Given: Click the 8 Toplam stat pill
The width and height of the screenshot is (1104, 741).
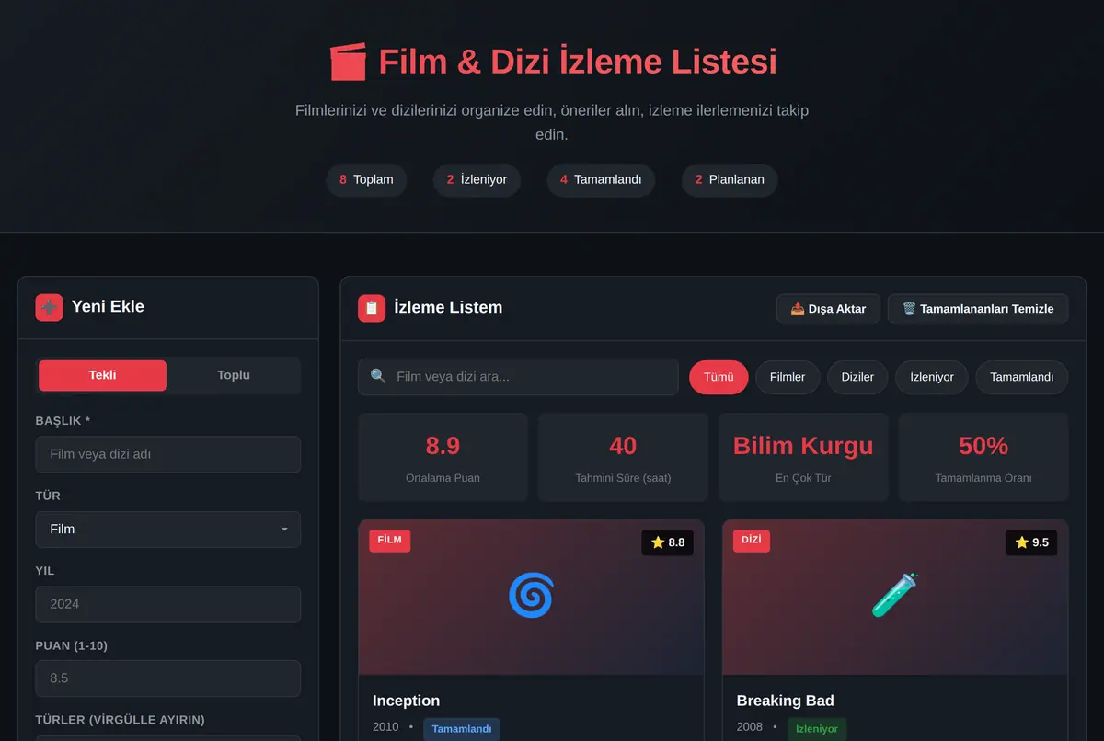Looking at the screenshot, I should pos(366,179).
